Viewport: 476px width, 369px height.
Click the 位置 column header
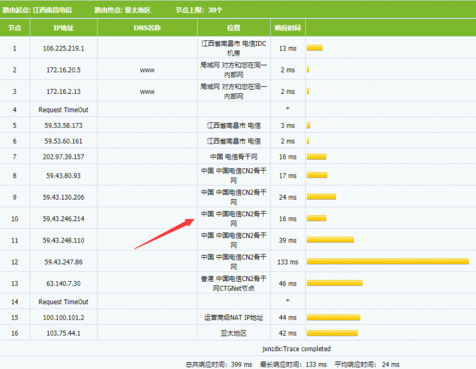click(x=233, y=28)
